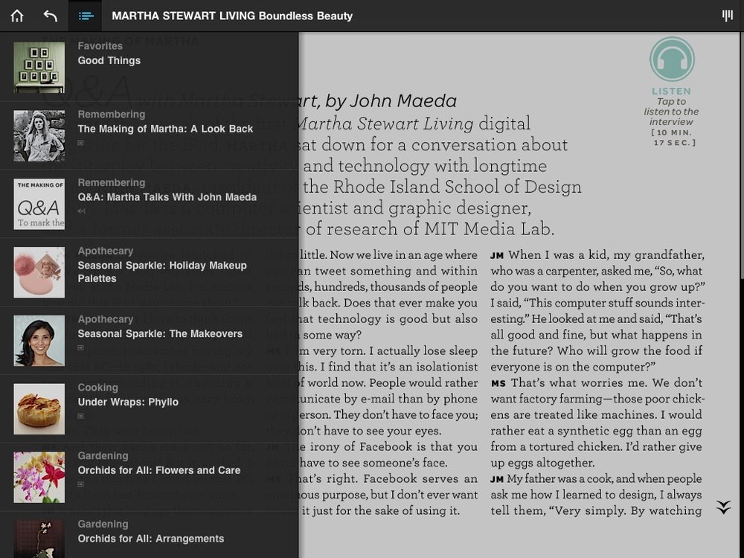Click the small icon under Making of Martha

tap(81, 142)
